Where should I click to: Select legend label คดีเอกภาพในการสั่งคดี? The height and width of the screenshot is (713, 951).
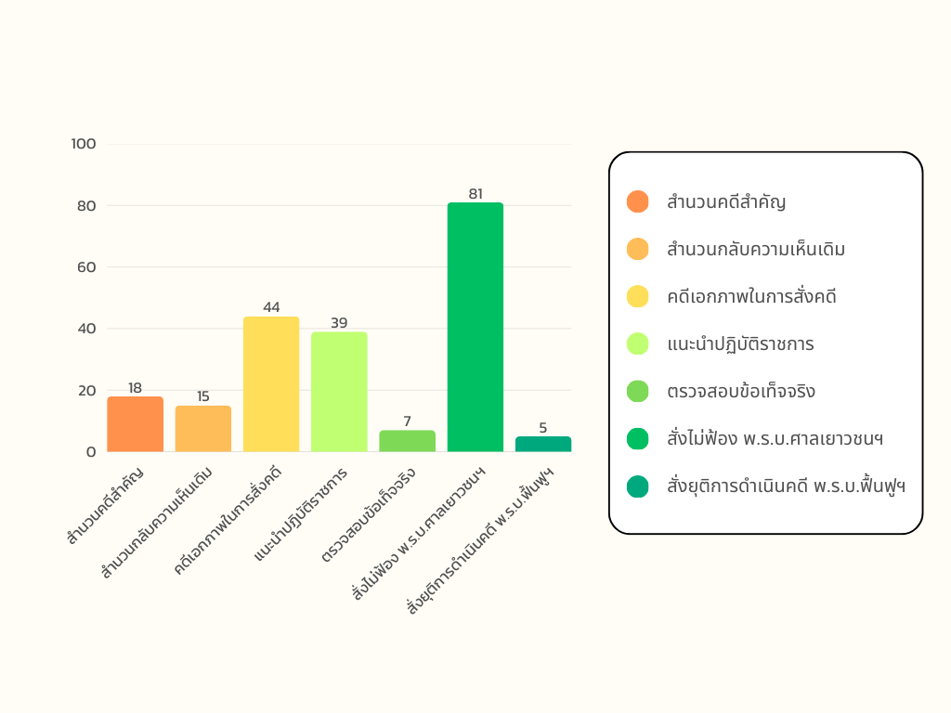click(x=751, y=297)
